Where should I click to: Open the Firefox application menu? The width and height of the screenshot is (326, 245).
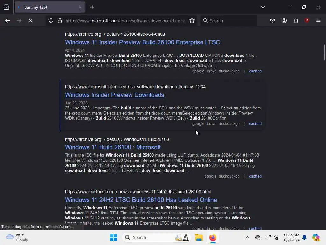coord(318,20)
